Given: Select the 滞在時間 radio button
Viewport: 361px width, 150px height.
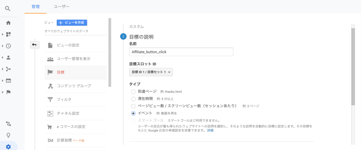Looking at the screenshot, I should pyautogui.click(x=133, y=99).
